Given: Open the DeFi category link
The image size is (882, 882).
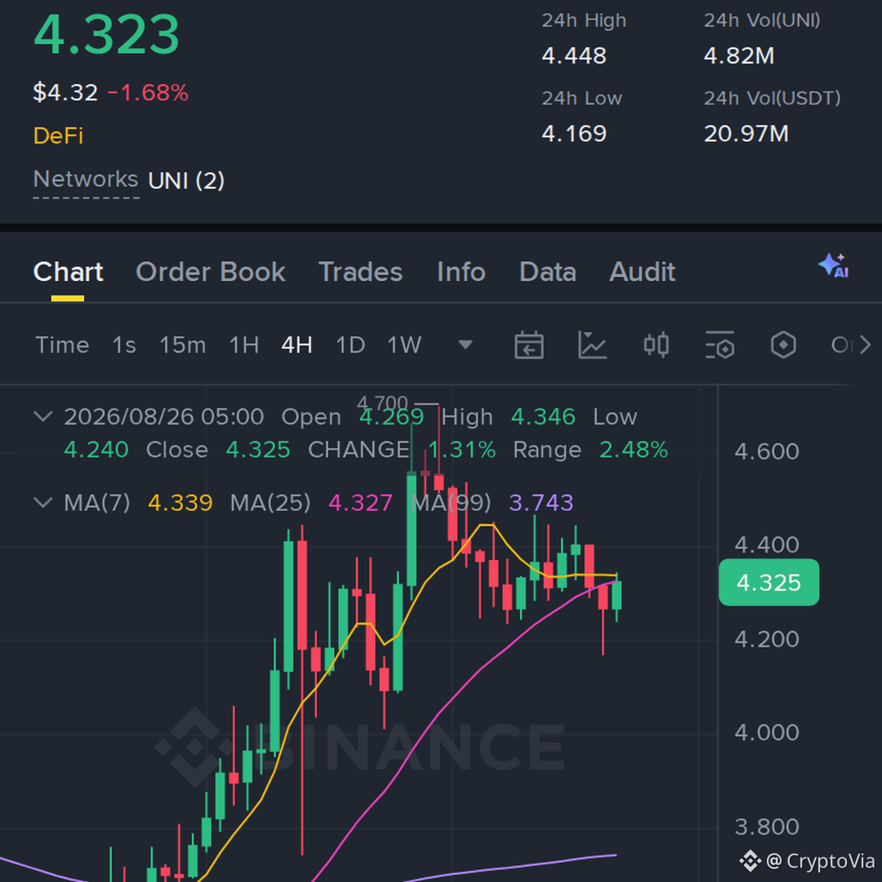Looking at the screenshot, I should [59, 136].
